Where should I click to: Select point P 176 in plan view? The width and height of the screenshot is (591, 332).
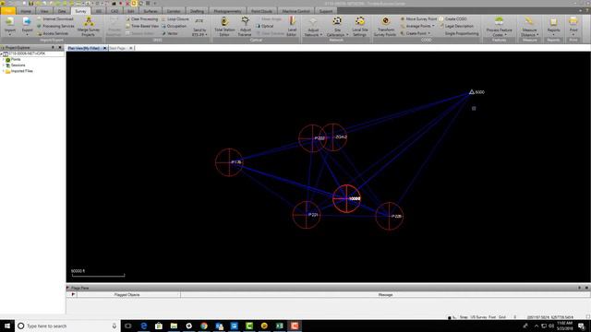pyautogui.click(x=229, y=162)
